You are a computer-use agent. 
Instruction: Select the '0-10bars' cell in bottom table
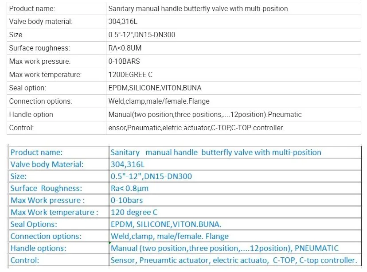[235, 200]
